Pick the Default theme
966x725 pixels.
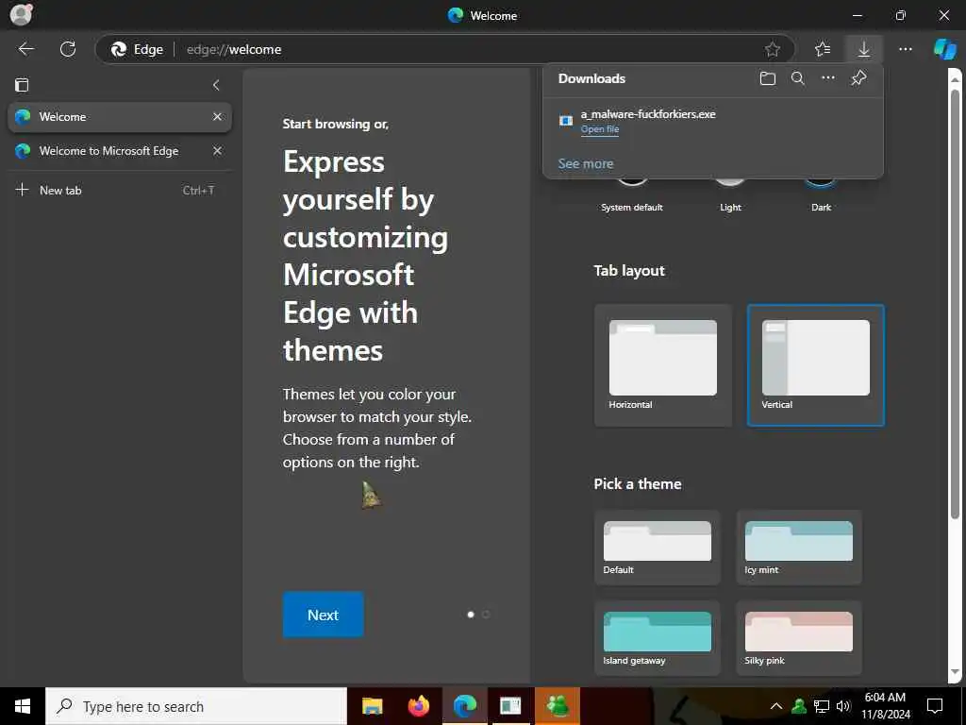click(x=658, y=548)
